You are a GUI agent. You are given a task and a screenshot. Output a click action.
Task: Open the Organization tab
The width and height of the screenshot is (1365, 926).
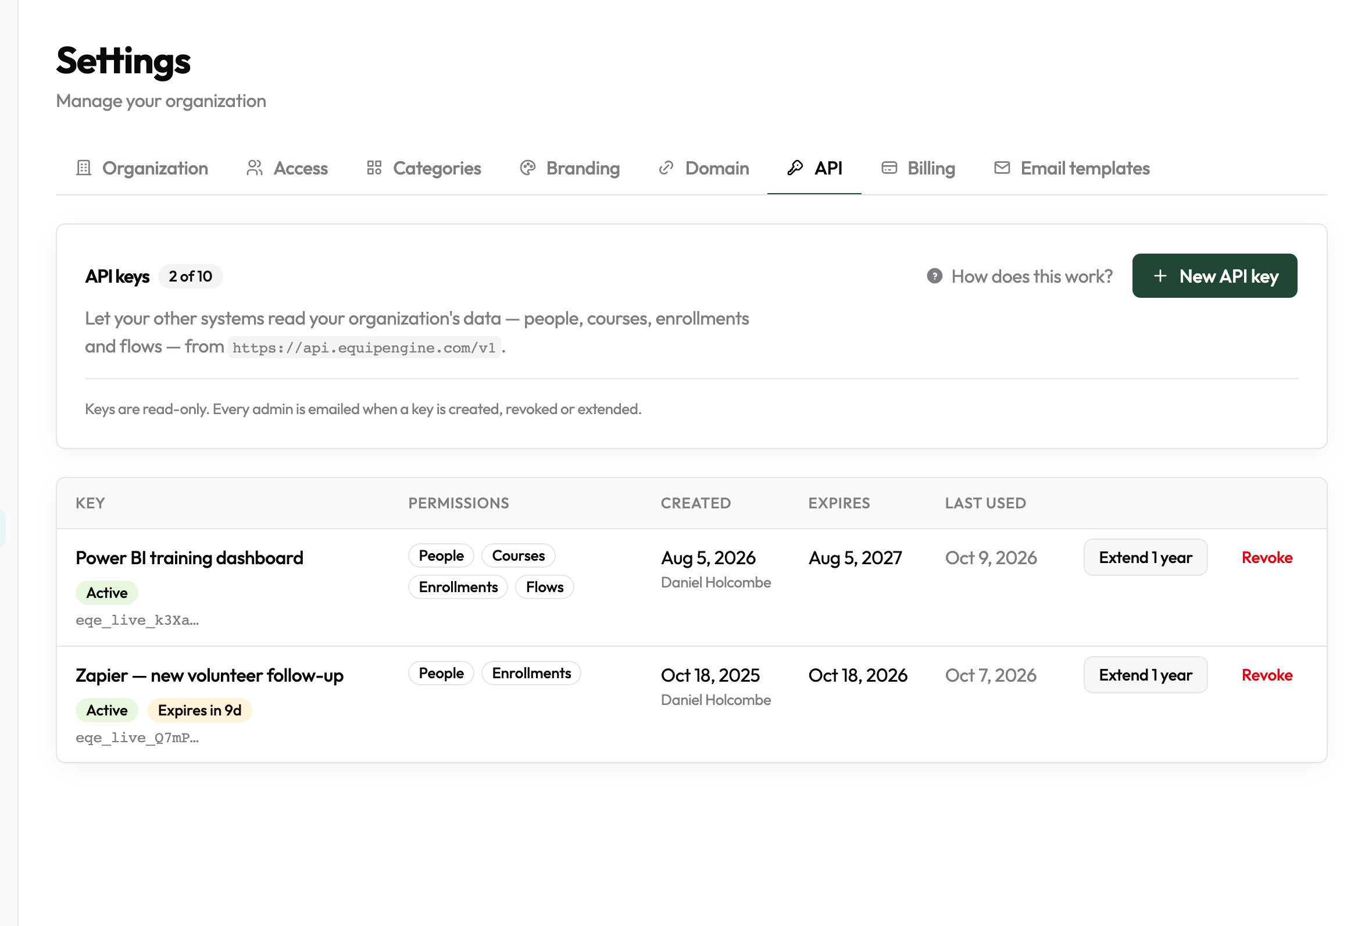tap(142, 169)
